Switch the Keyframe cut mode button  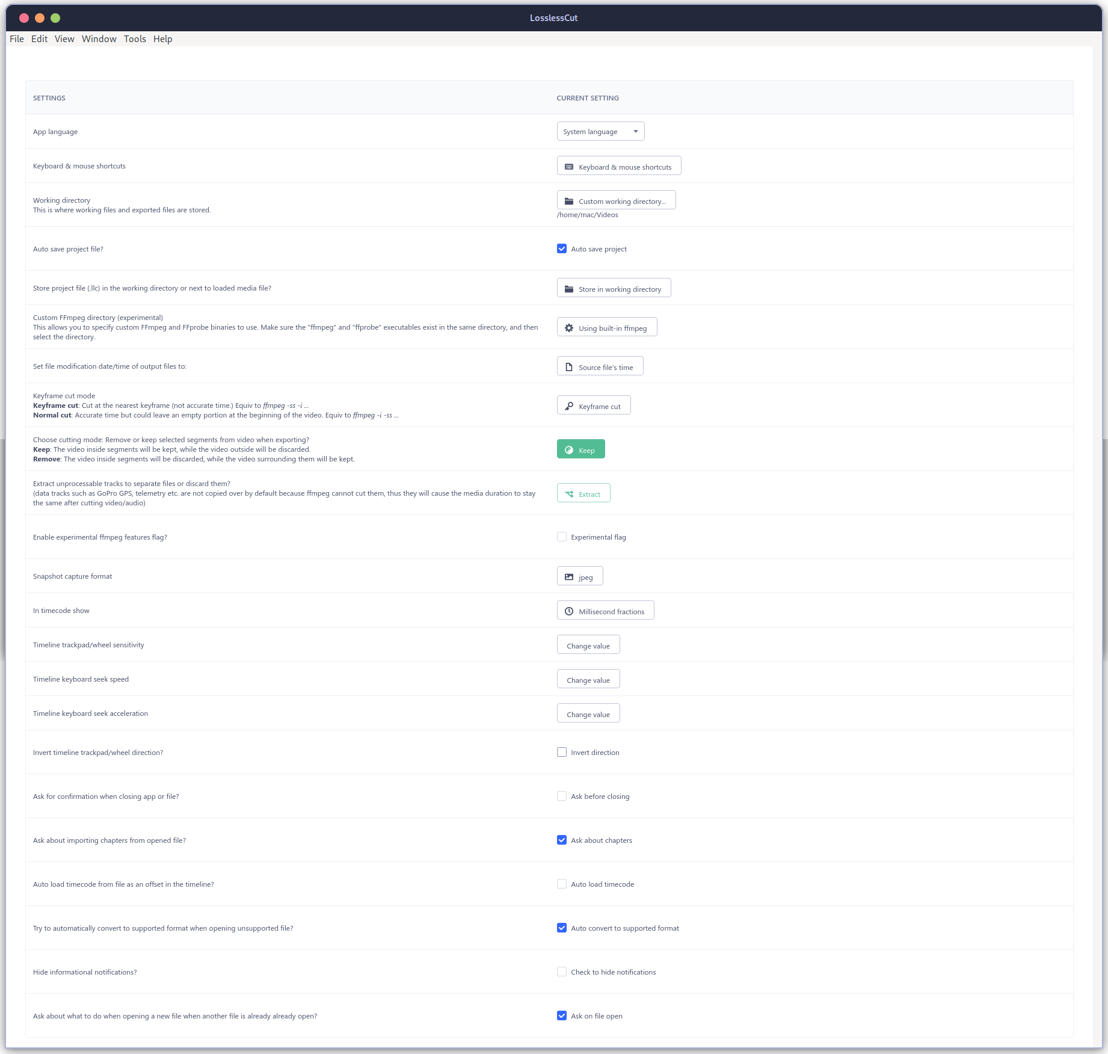(594, 405)
